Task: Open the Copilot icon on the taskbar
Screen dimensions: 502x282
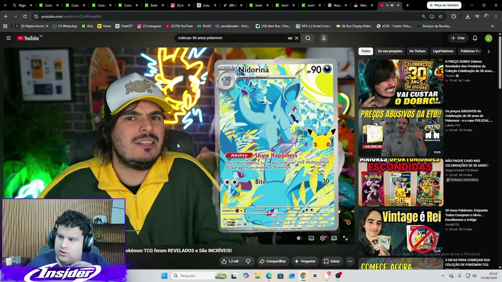Action: point(246,276)
